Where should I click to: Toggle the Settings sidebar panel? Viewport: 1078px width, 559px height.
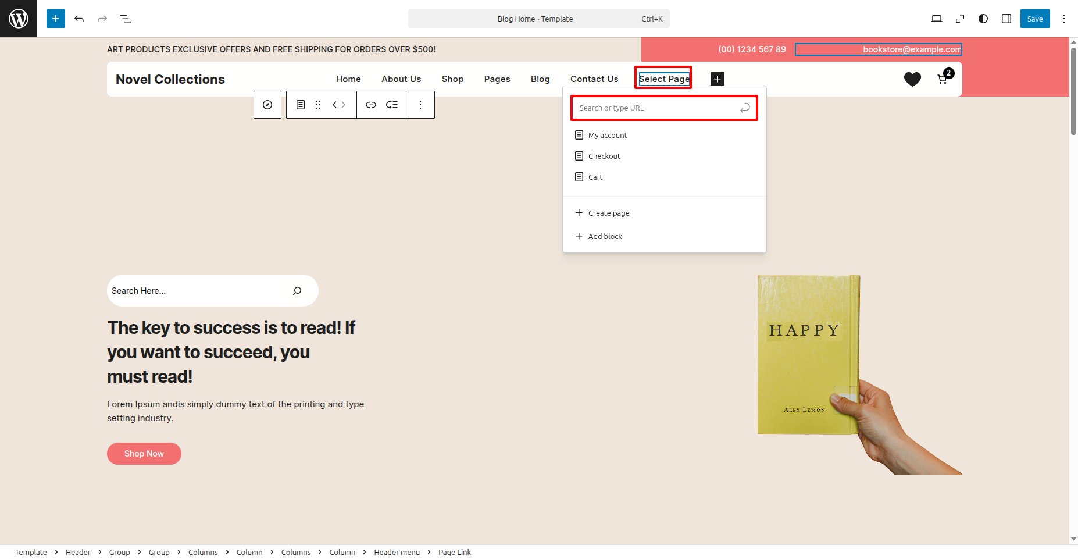[x=1006, y=19]
